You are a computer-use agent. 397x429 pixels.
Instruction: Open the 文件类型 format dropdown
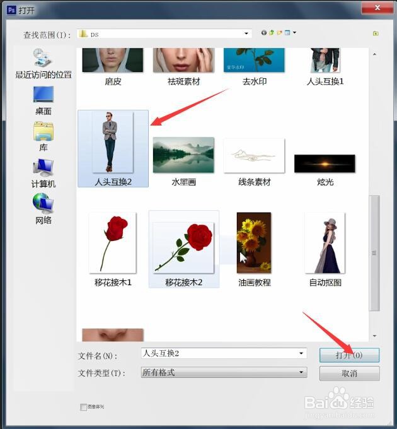point(224,372)
